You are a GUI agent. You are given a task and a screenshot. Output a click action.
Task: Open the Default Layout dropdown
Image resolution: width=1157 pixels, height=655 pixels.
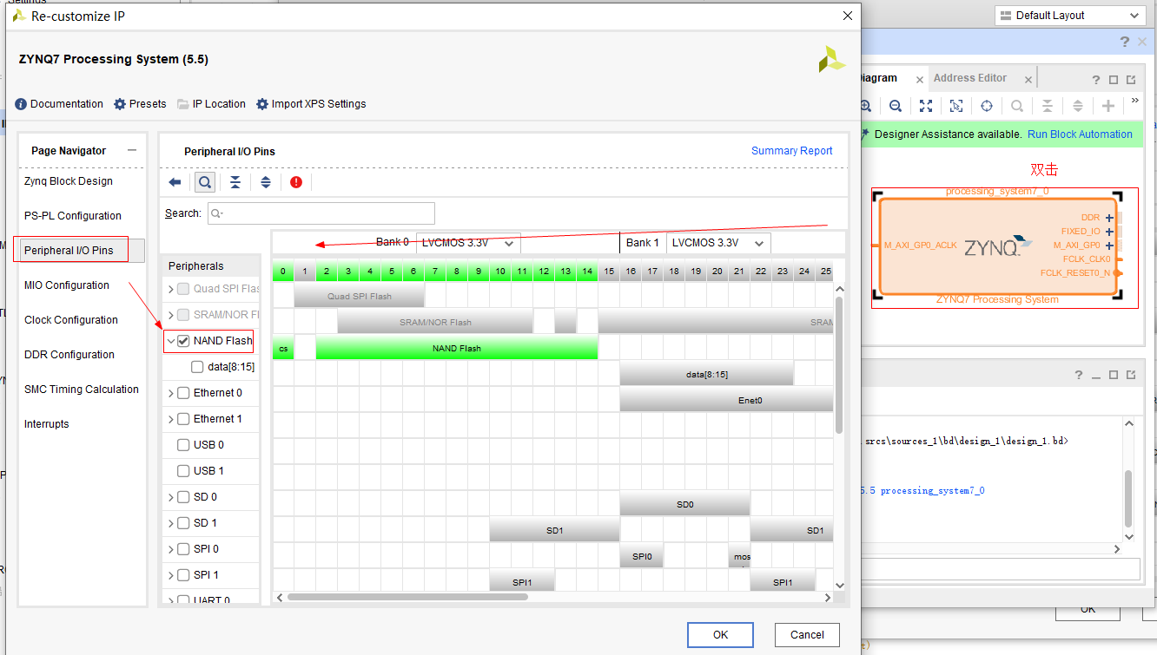[1068, 16]
